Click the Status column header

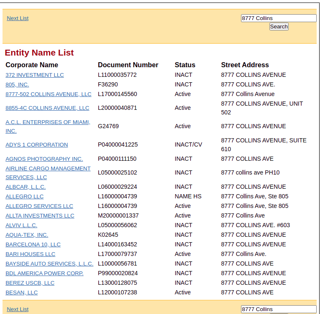point(185,65)
